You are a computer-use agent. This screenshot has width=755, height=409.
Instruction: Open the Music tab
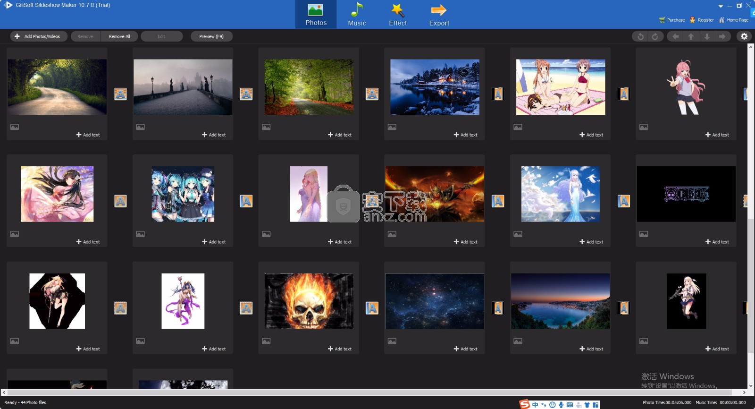pos(357,15)
